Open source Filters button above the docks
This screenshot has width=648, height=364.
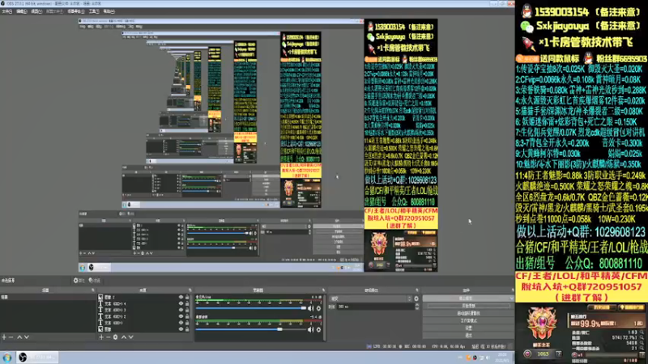(x=95, y=281)
